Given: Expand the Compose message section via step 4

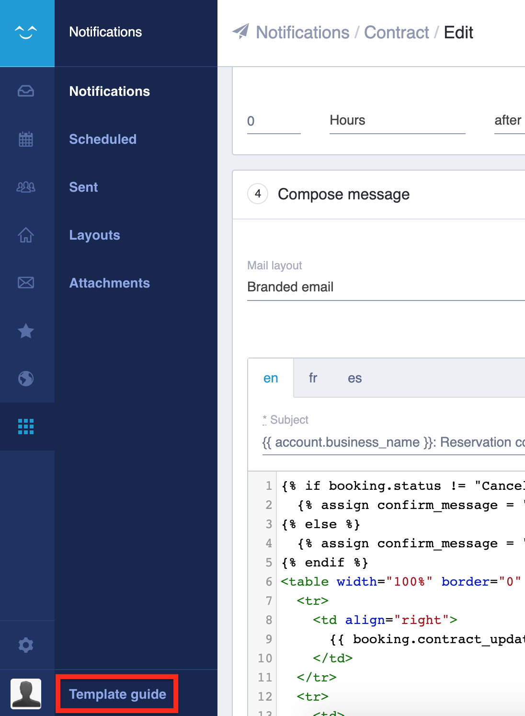Looking at the screenshot, I should 257,194.
